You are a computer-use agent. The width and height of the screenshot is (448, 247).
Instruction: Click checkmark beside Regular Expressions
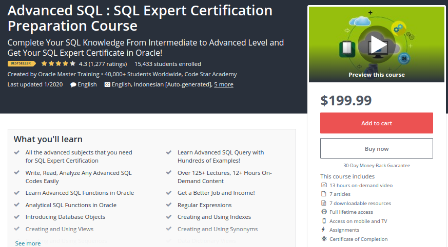pyautogui.click(x=168, y=205)
